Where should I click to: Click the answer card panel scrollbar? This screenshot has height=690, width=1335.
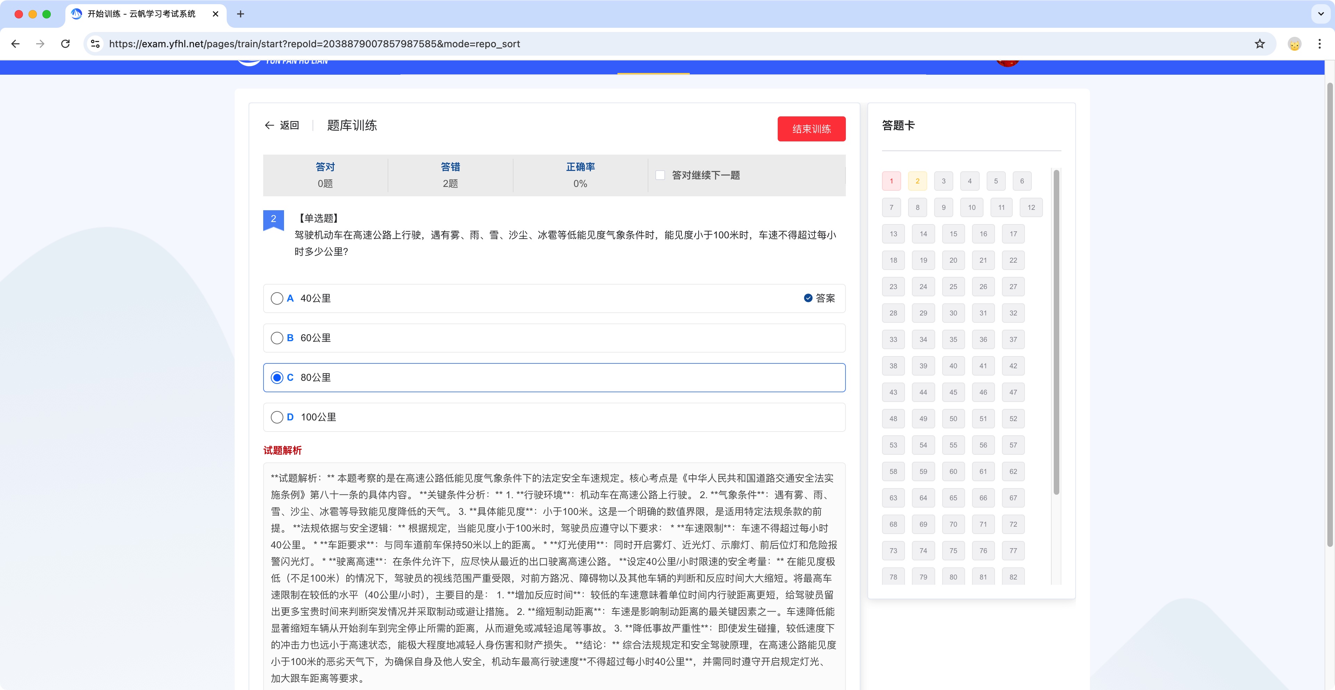(x=1056, y=331)
